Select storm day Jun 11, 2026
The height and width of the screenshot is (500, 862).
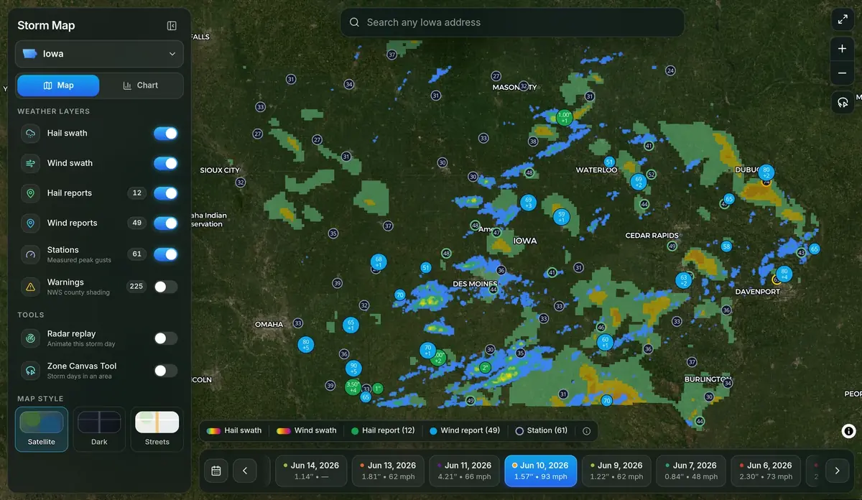(464, 471)
